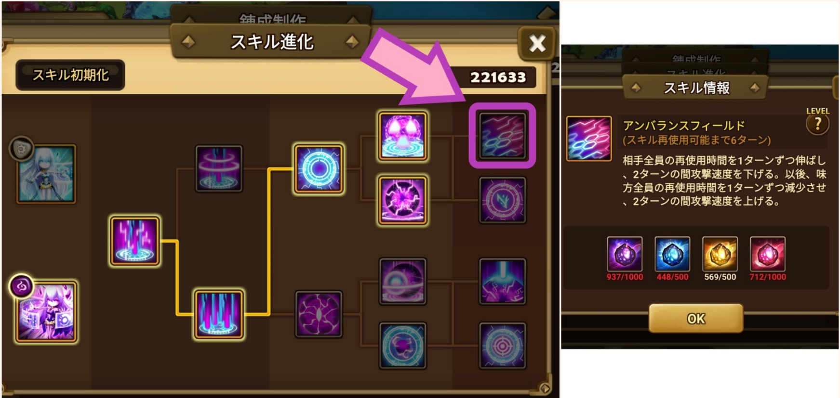Select the first-tier purple beam pillar skill
The image size is (840, 398).
[x=134, y=241]
